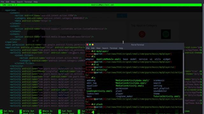Click yellow button in Parrot Terminal title bar
The width and height of the screenshot is (204, 114).
(x=93, y=45)
